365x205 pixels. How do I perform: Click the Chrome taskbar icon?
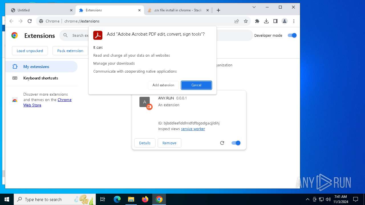[159, 199]
